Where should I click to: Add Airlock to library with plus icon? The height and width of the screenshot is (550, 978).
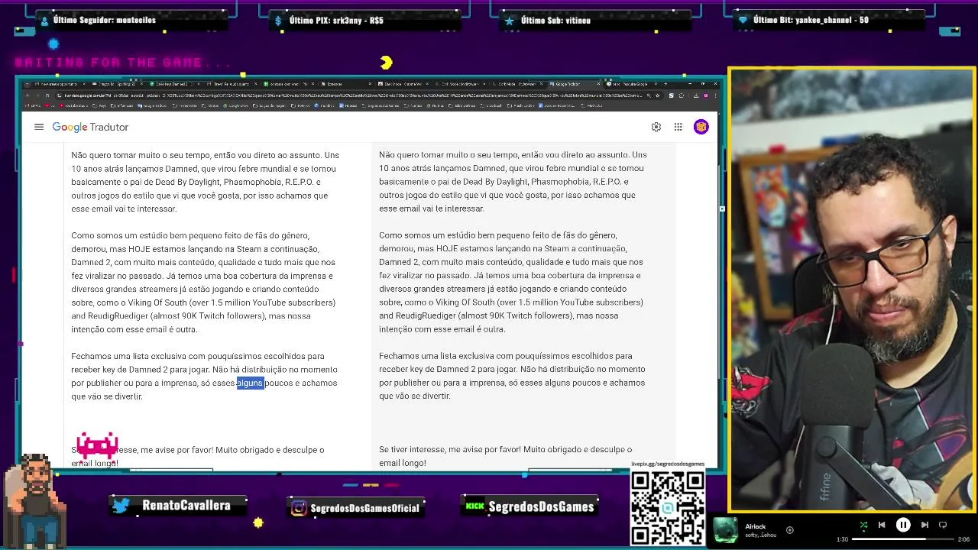tap(789, 529)
